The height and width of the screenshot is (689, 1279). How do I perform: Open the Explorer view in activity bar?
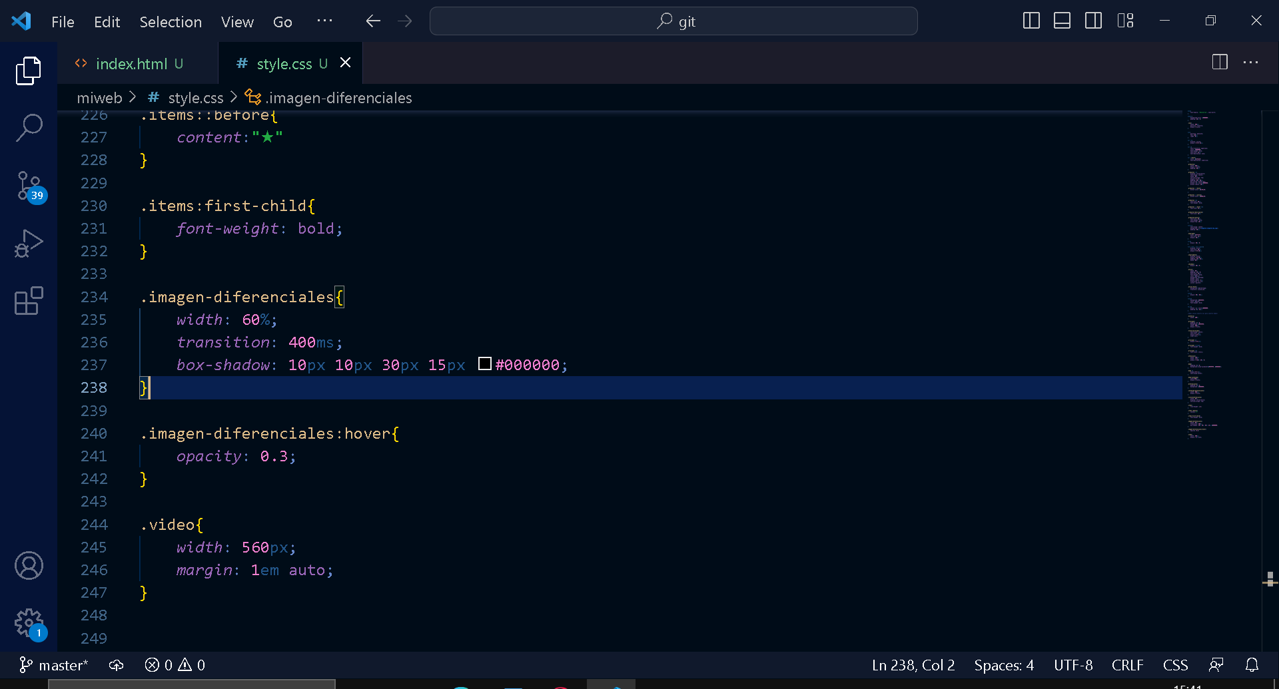[29, 71]
